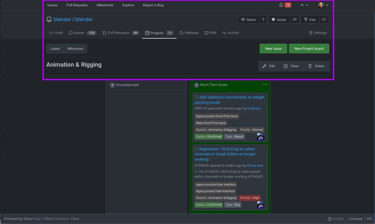Delete the Animation & Rigging project
The width and height of the screenshot is (375, 224).
tap(316, 66)
